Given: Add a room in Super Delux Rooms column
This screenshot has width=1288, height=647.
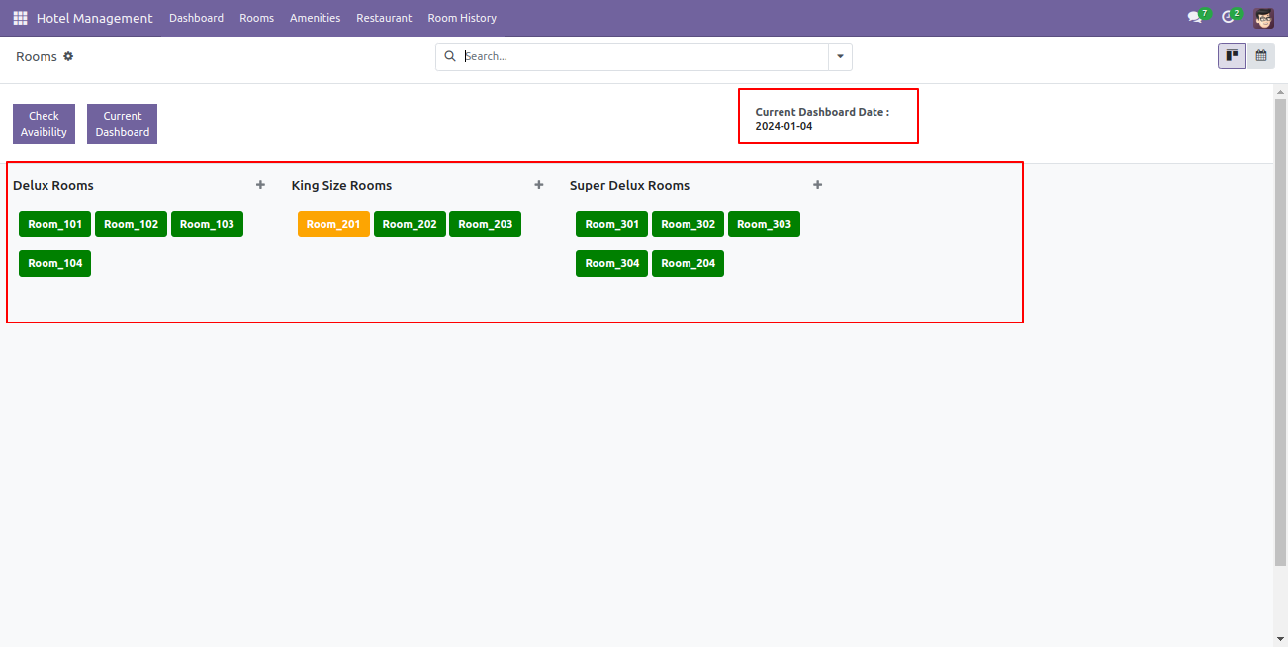Looking at the screenshot, I should 817,185.
